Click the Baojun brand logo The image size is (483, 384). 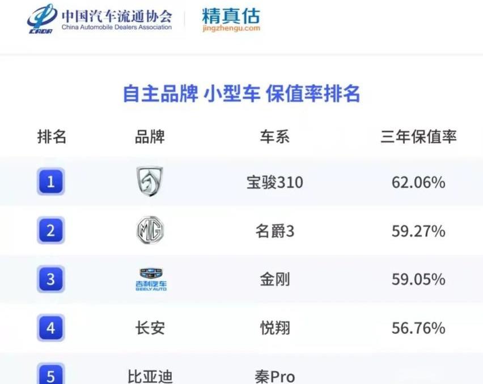point(150,181)
